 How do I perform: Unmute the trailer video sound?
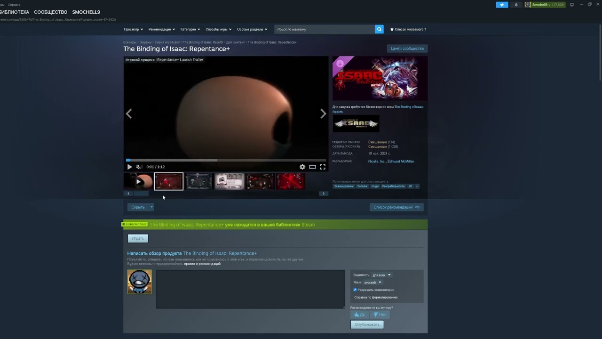click(139, 167)
